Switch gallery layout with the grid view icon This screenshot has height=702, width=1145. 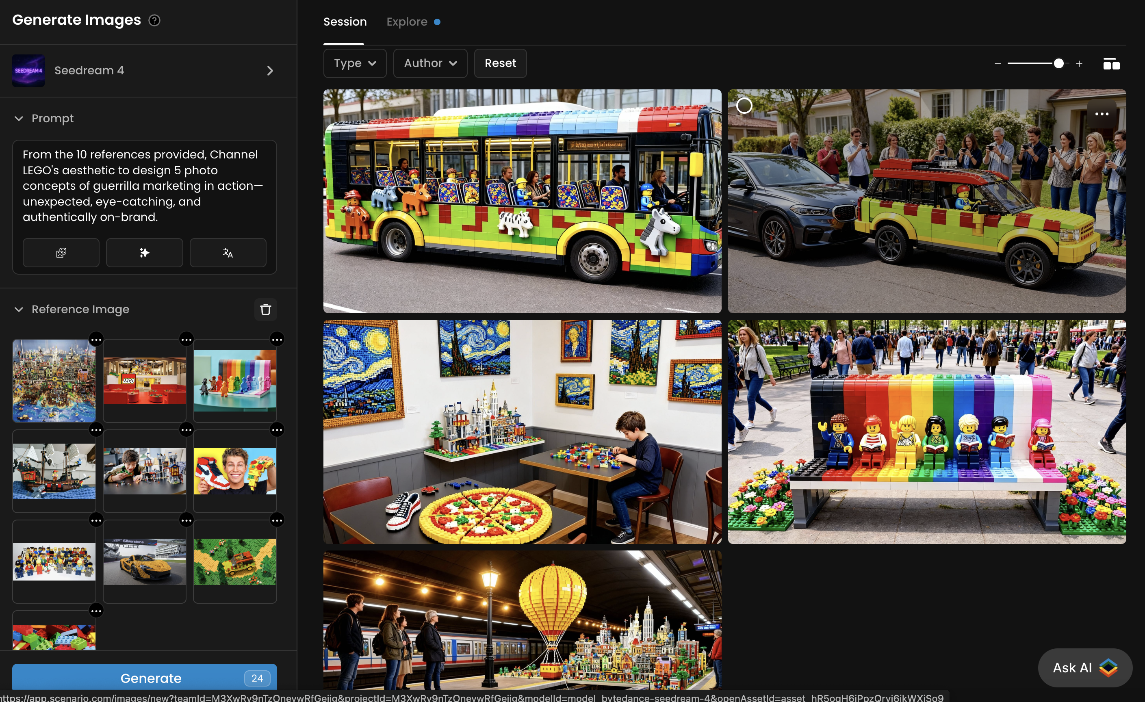[x=1111, y=64]
